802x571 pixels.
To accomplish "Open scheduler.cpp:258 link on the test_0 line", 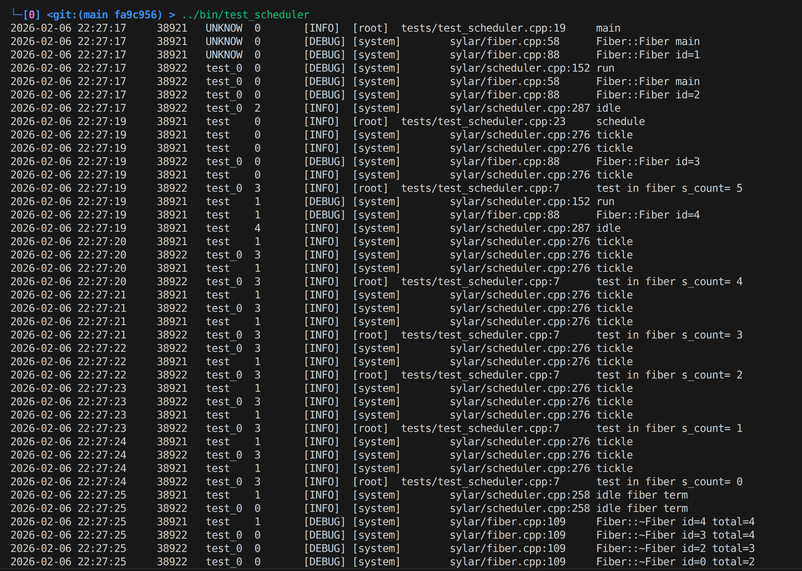I will [519, 508].
